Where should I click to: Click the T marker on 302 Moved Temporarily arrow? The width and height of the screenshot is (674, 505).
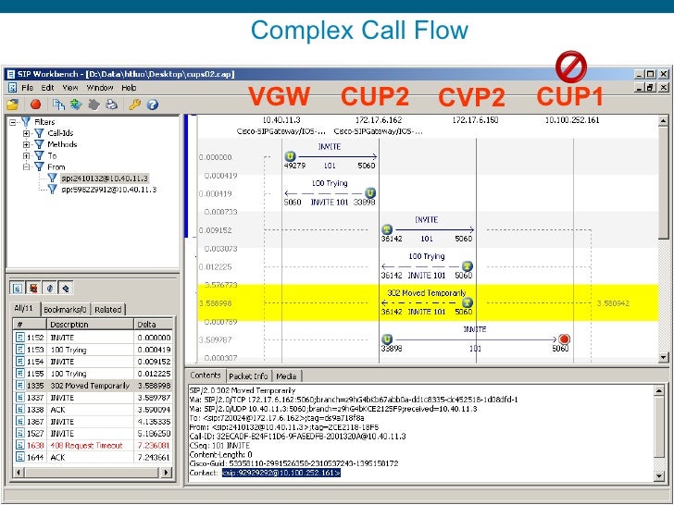[x=468, y=302]
